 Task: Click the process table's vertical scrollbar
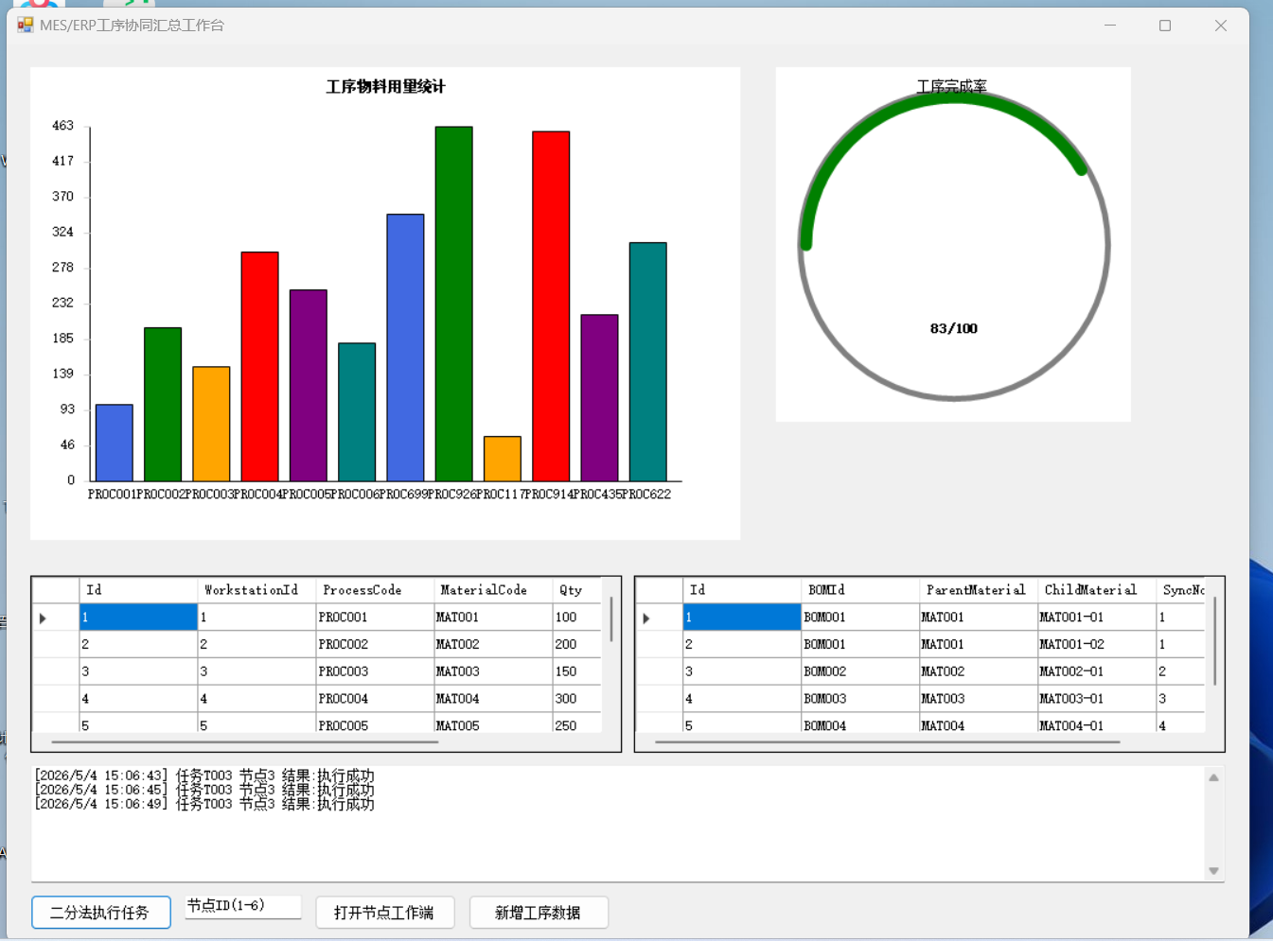click(x=611, y=619)
